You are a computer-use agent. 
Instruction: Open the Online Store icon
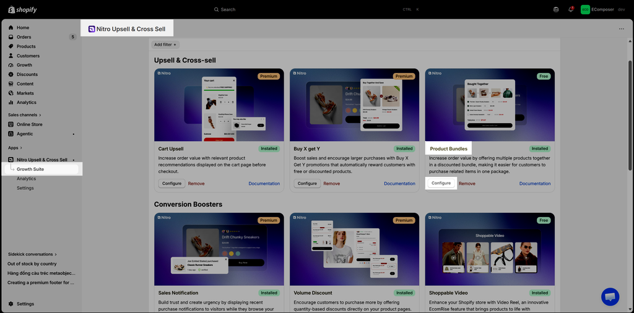(x=11, y=124)
